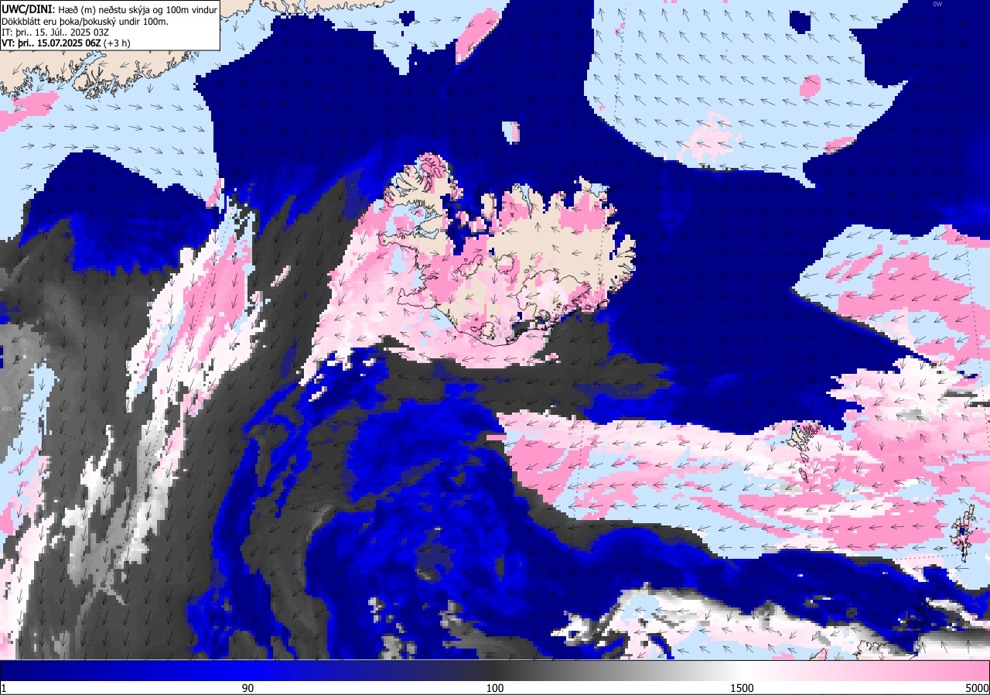This screenshot has width=990, height=695.
Task: Click the '1500' label on the color scale
Action: tap(742, 688)
